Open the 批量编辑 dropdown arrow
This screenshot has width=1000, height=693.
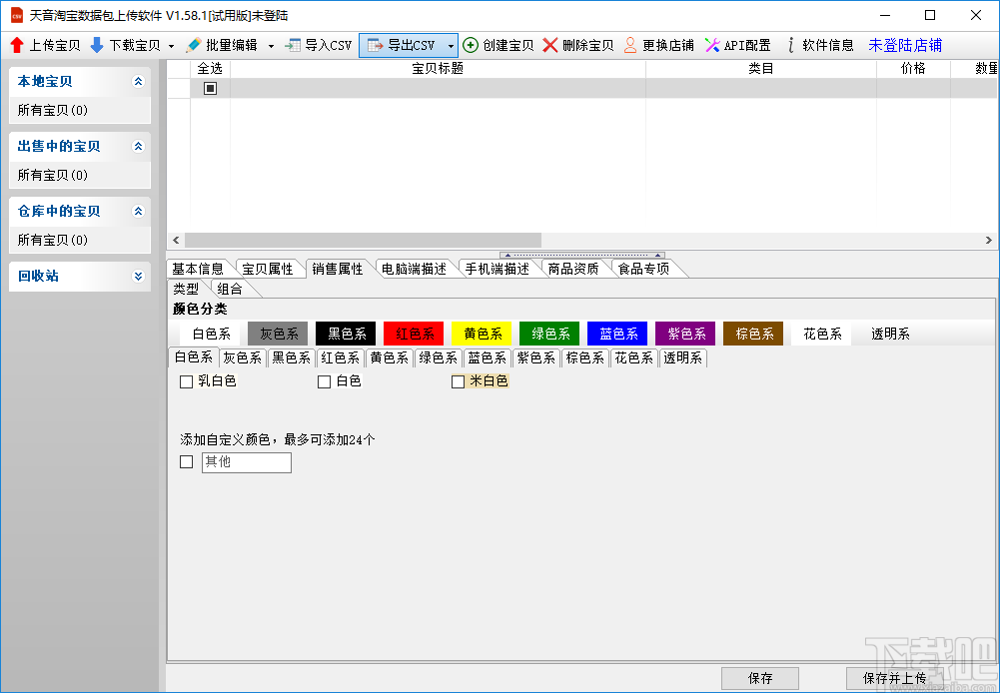coord(271,46)
